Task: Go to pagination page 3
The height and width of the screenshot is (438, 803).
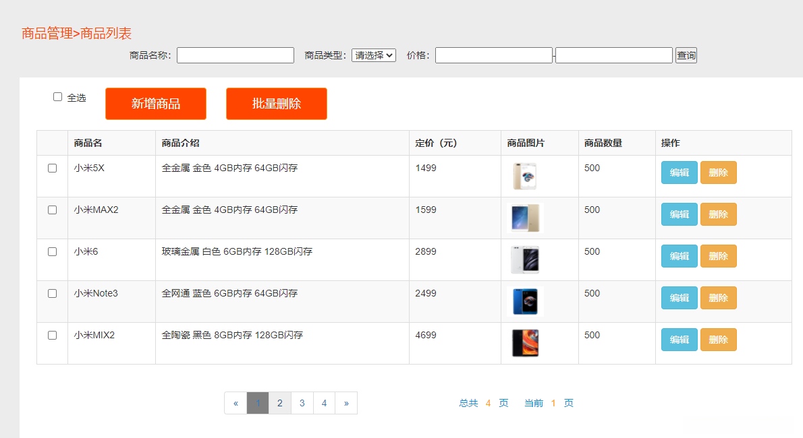Action: pos(302,403)
